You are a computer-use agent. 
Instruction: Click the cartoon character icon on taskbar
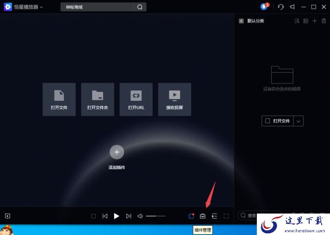click(x=7, y=230)
